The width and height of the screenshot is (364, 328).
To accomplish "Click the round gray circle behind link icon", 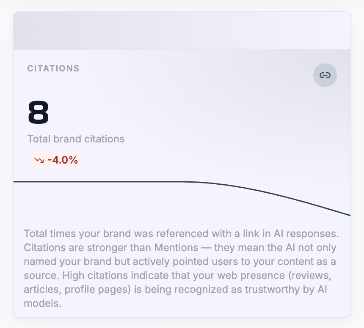I will pos(325,75).
